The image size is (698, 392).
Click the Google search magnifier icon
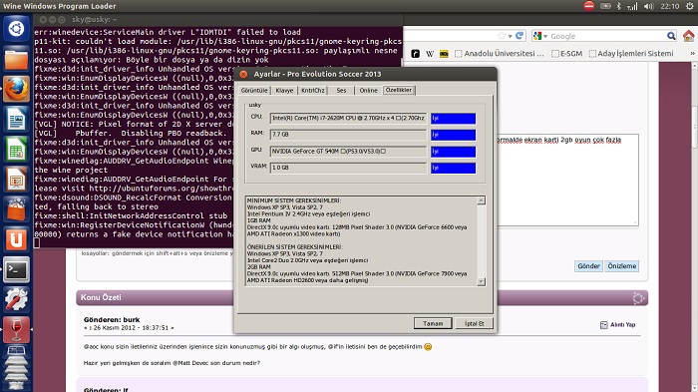(x=671, y=36)
